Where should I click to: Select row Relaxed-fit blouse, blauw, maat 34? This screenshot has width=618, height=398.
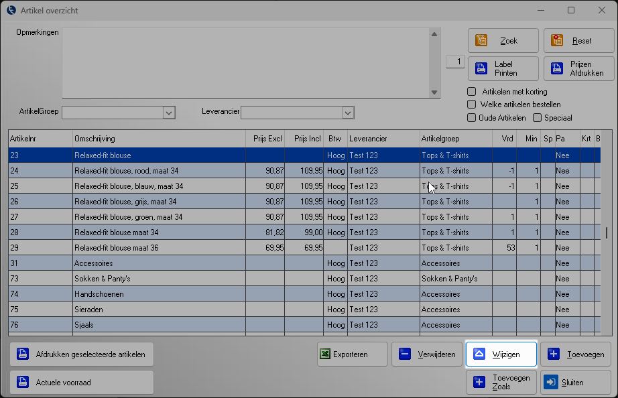coord(304,186)
